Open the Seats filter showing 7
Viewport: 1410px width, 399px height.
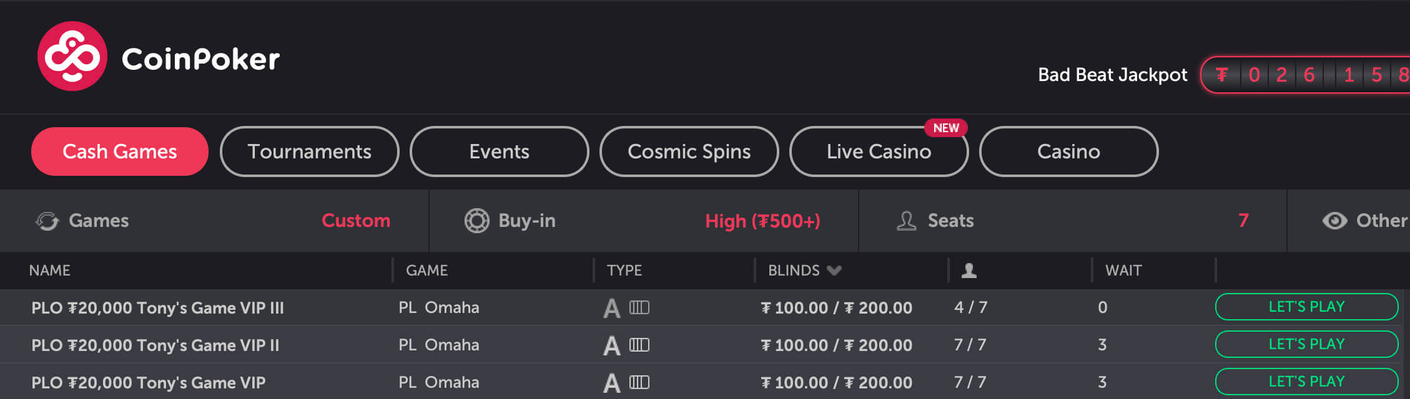tap(1243, 221)
